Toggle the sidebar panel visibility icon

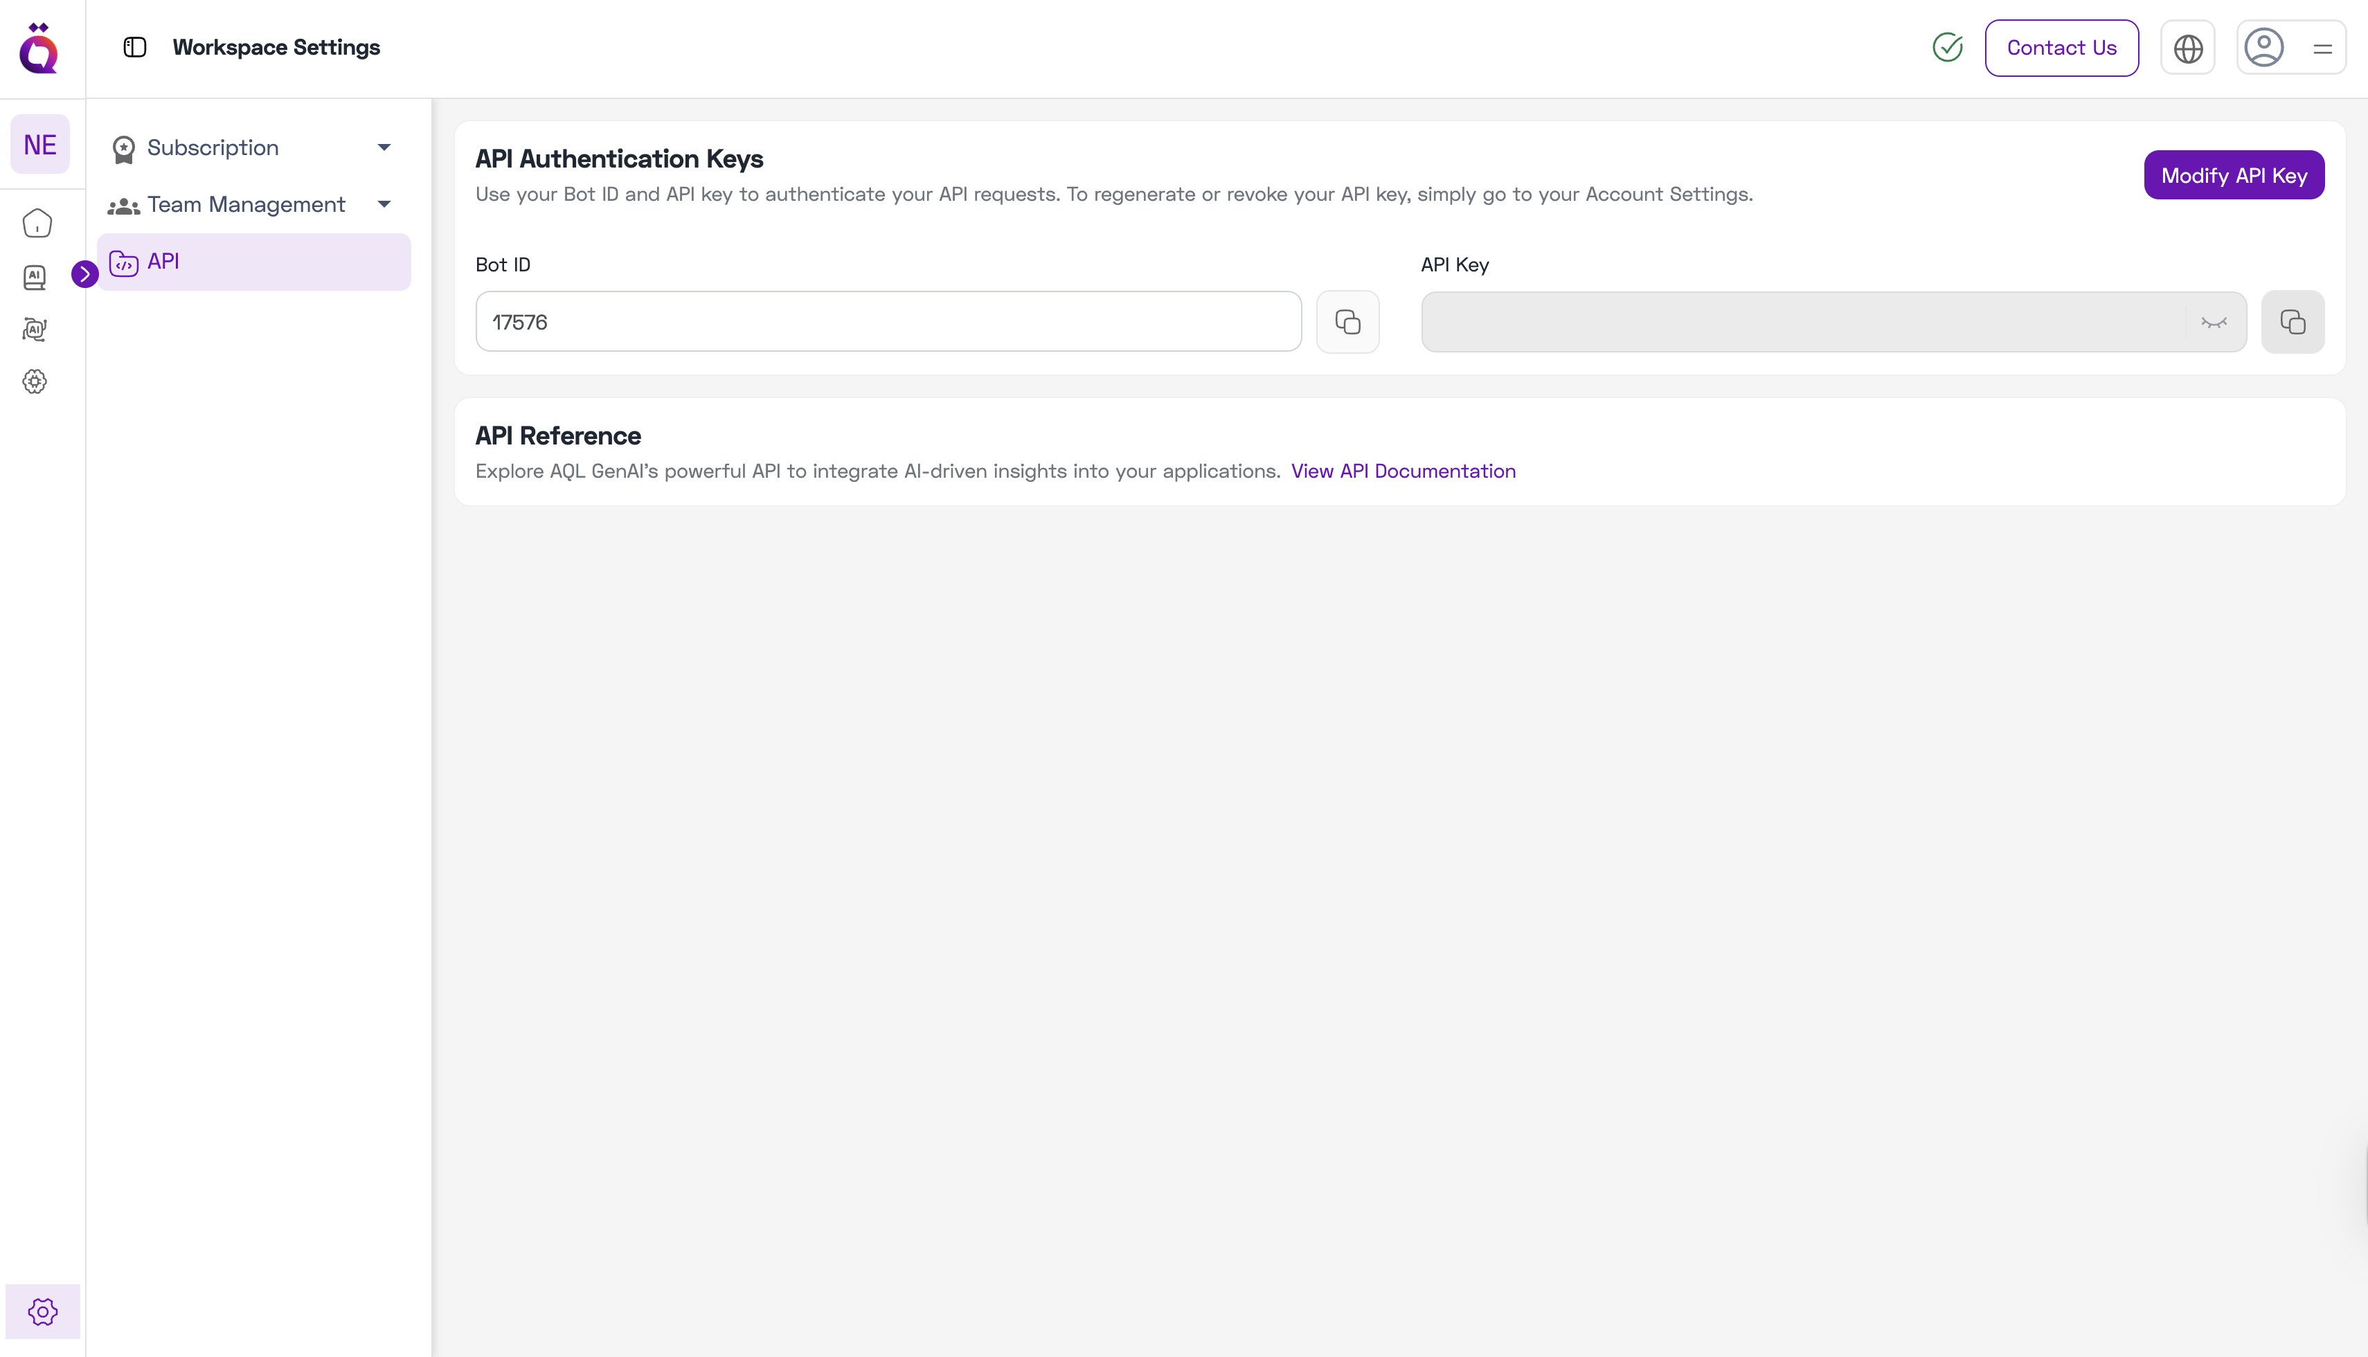134,46
